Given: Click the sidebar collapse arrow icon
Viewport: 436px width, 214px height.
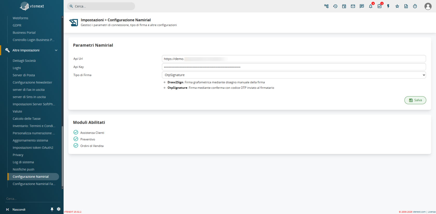Looking at the screenshot, I should click(x=8, y=209).
